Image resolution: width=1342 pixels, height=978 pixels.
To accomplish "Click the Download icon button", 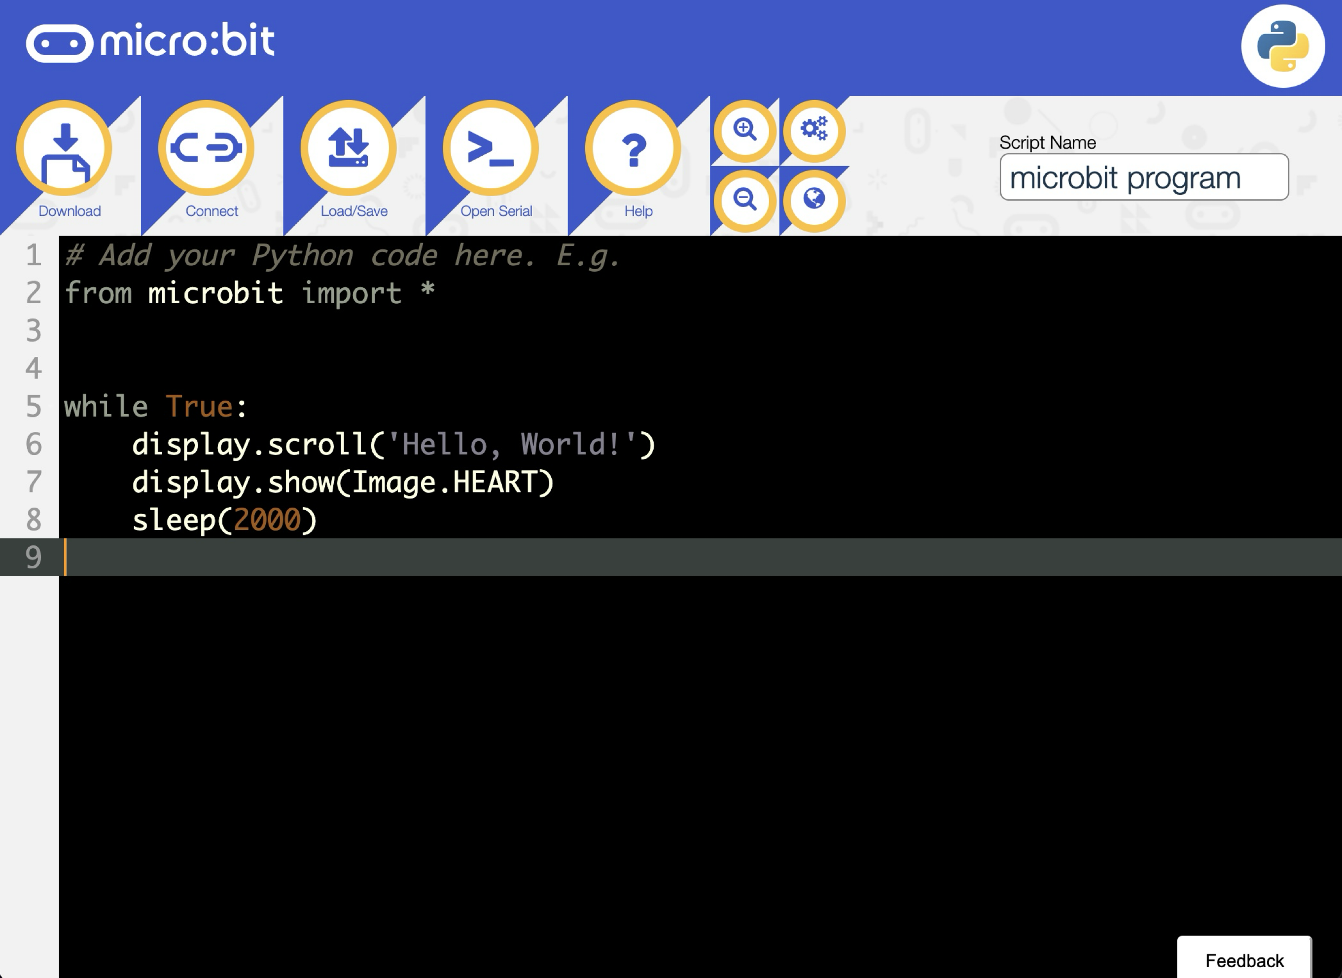I will (x=64, y=148).
